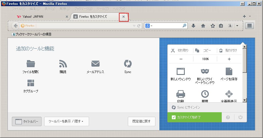The width and height of the screenshot is (263, 138).
Task: Open ツールバーを表示 / 隠す dropdown
Action: [67, 121]
